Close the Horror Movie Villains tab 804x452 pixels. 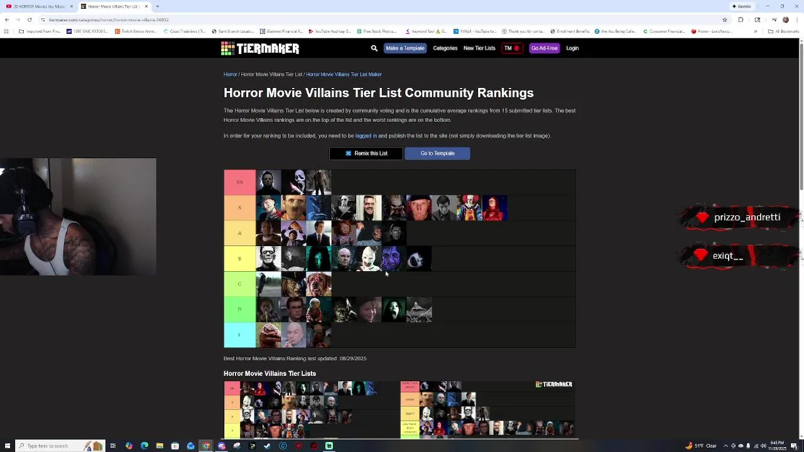(x=146, y=6)
